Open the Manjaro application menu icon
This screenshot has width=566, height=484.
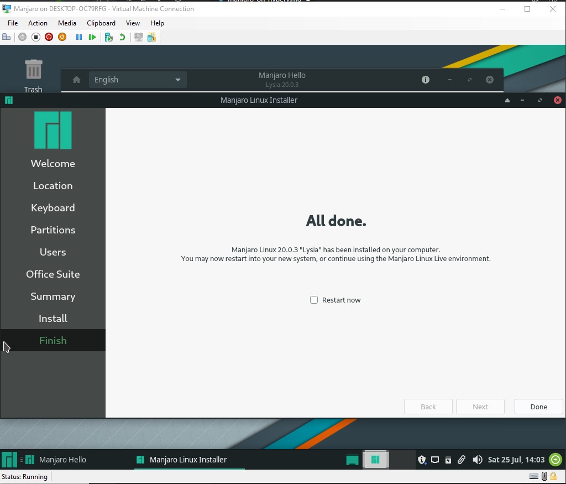(x=9, y=460)
